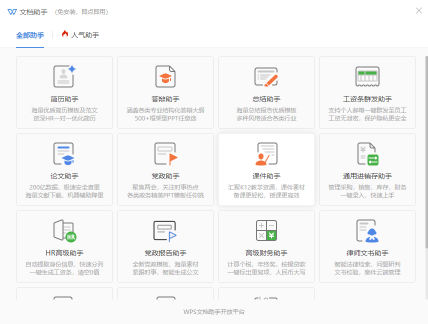Switch to the 全部助手 tab

coord(30,35)
